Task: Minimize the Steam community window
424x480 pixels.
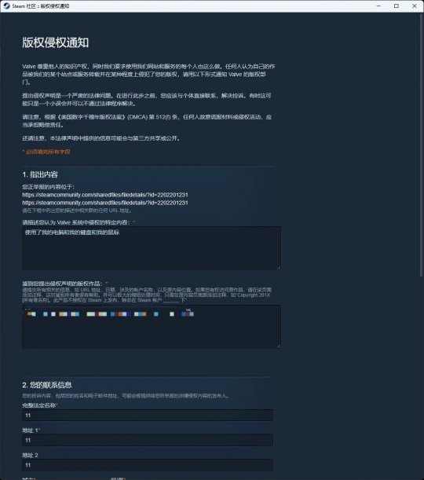Action: pyautogui.click(x=378, y=5)
